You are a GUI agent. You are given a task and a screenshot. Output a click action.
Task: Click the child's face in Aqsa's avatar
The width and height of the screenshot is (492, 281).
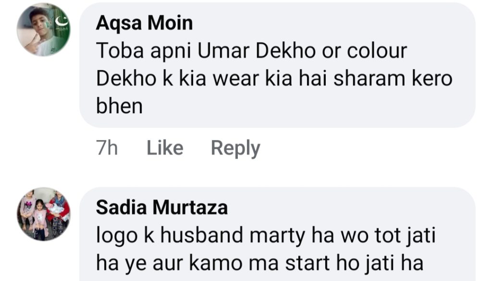click(x=38, y=22)
